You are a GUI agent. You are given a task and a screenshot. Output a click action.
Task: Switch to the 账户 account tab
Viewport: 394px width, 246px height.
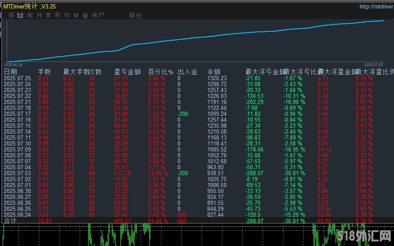click(98, 15)
